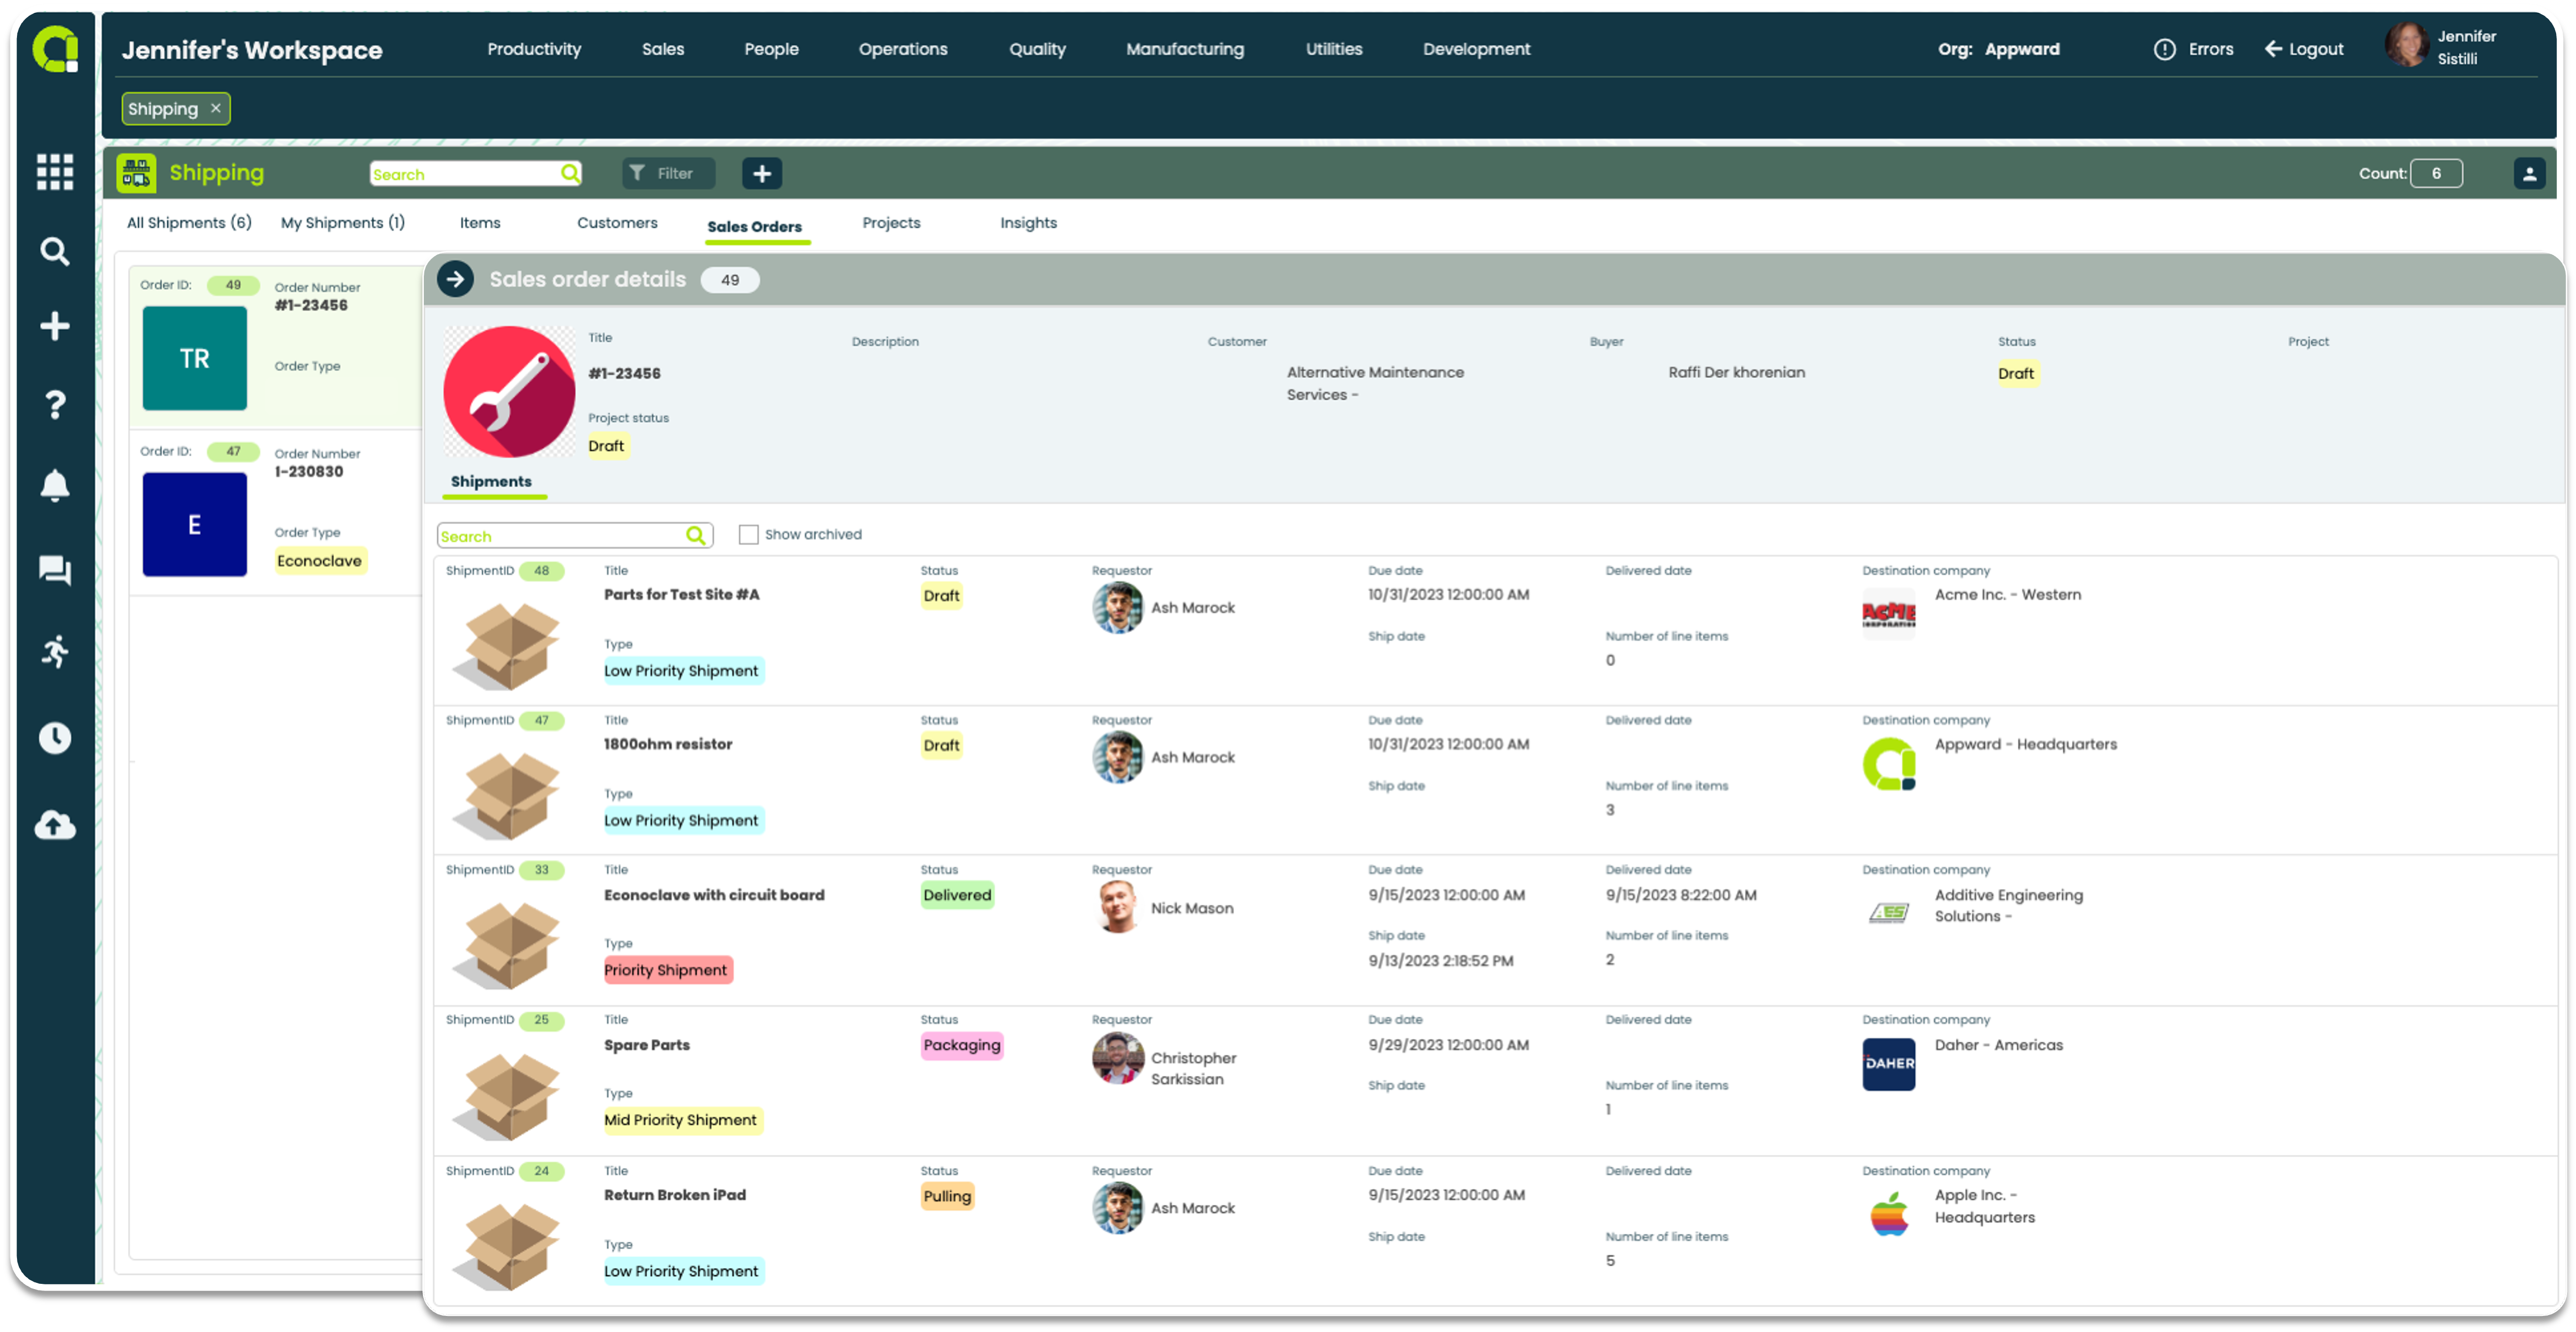Click the Apple Inc. company logo
Screen dimensions: 2576x1332
click(1888, 1214)
